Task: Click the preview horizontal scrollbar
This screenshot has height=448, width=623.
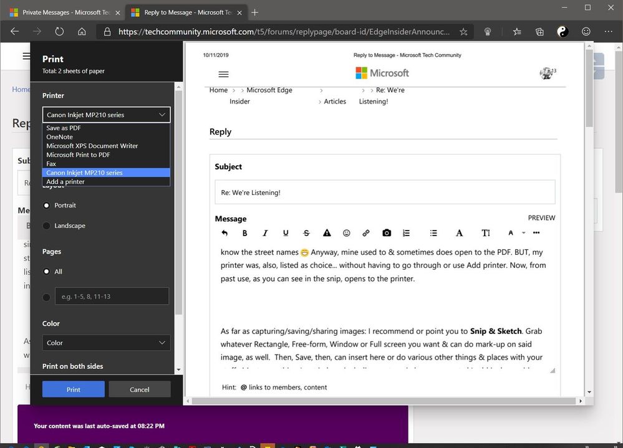Action: (x=384, y=401)
